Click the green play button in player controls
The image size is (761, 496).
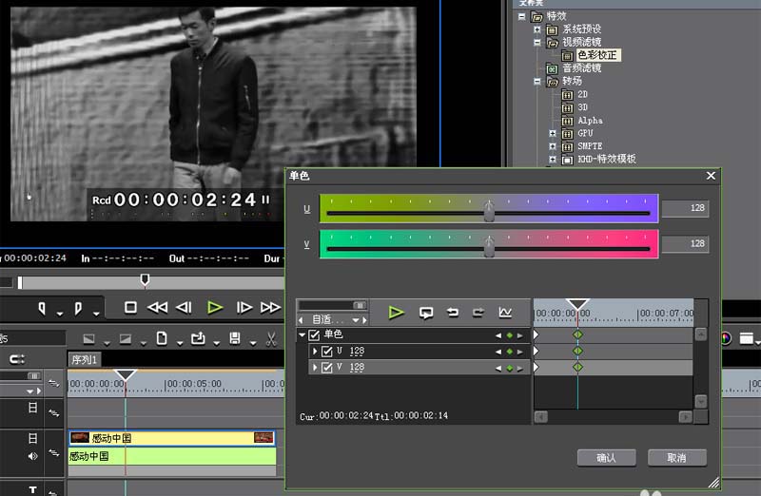tap(215, 307)
